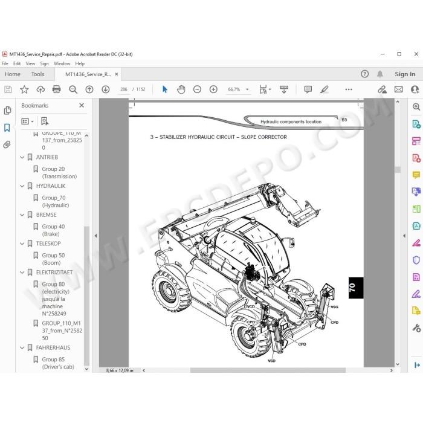
Task: Click Sign In button
Action: [405, 74]
